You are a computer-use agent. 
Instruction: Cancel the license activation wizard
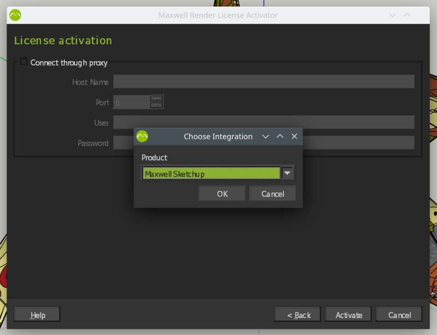click(x=399, y=315)
